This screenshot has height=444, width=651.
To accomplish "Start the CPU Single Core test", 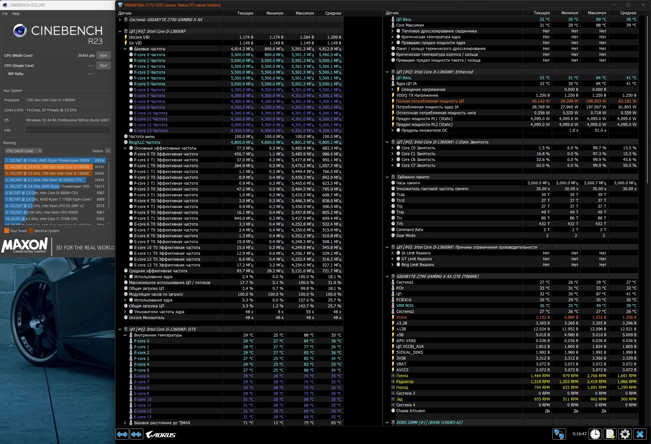I will (x=103, y=66).
